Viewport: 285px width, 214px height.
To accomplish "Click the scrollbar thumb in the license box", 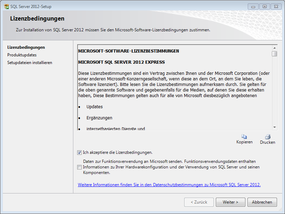I will 275,54.
